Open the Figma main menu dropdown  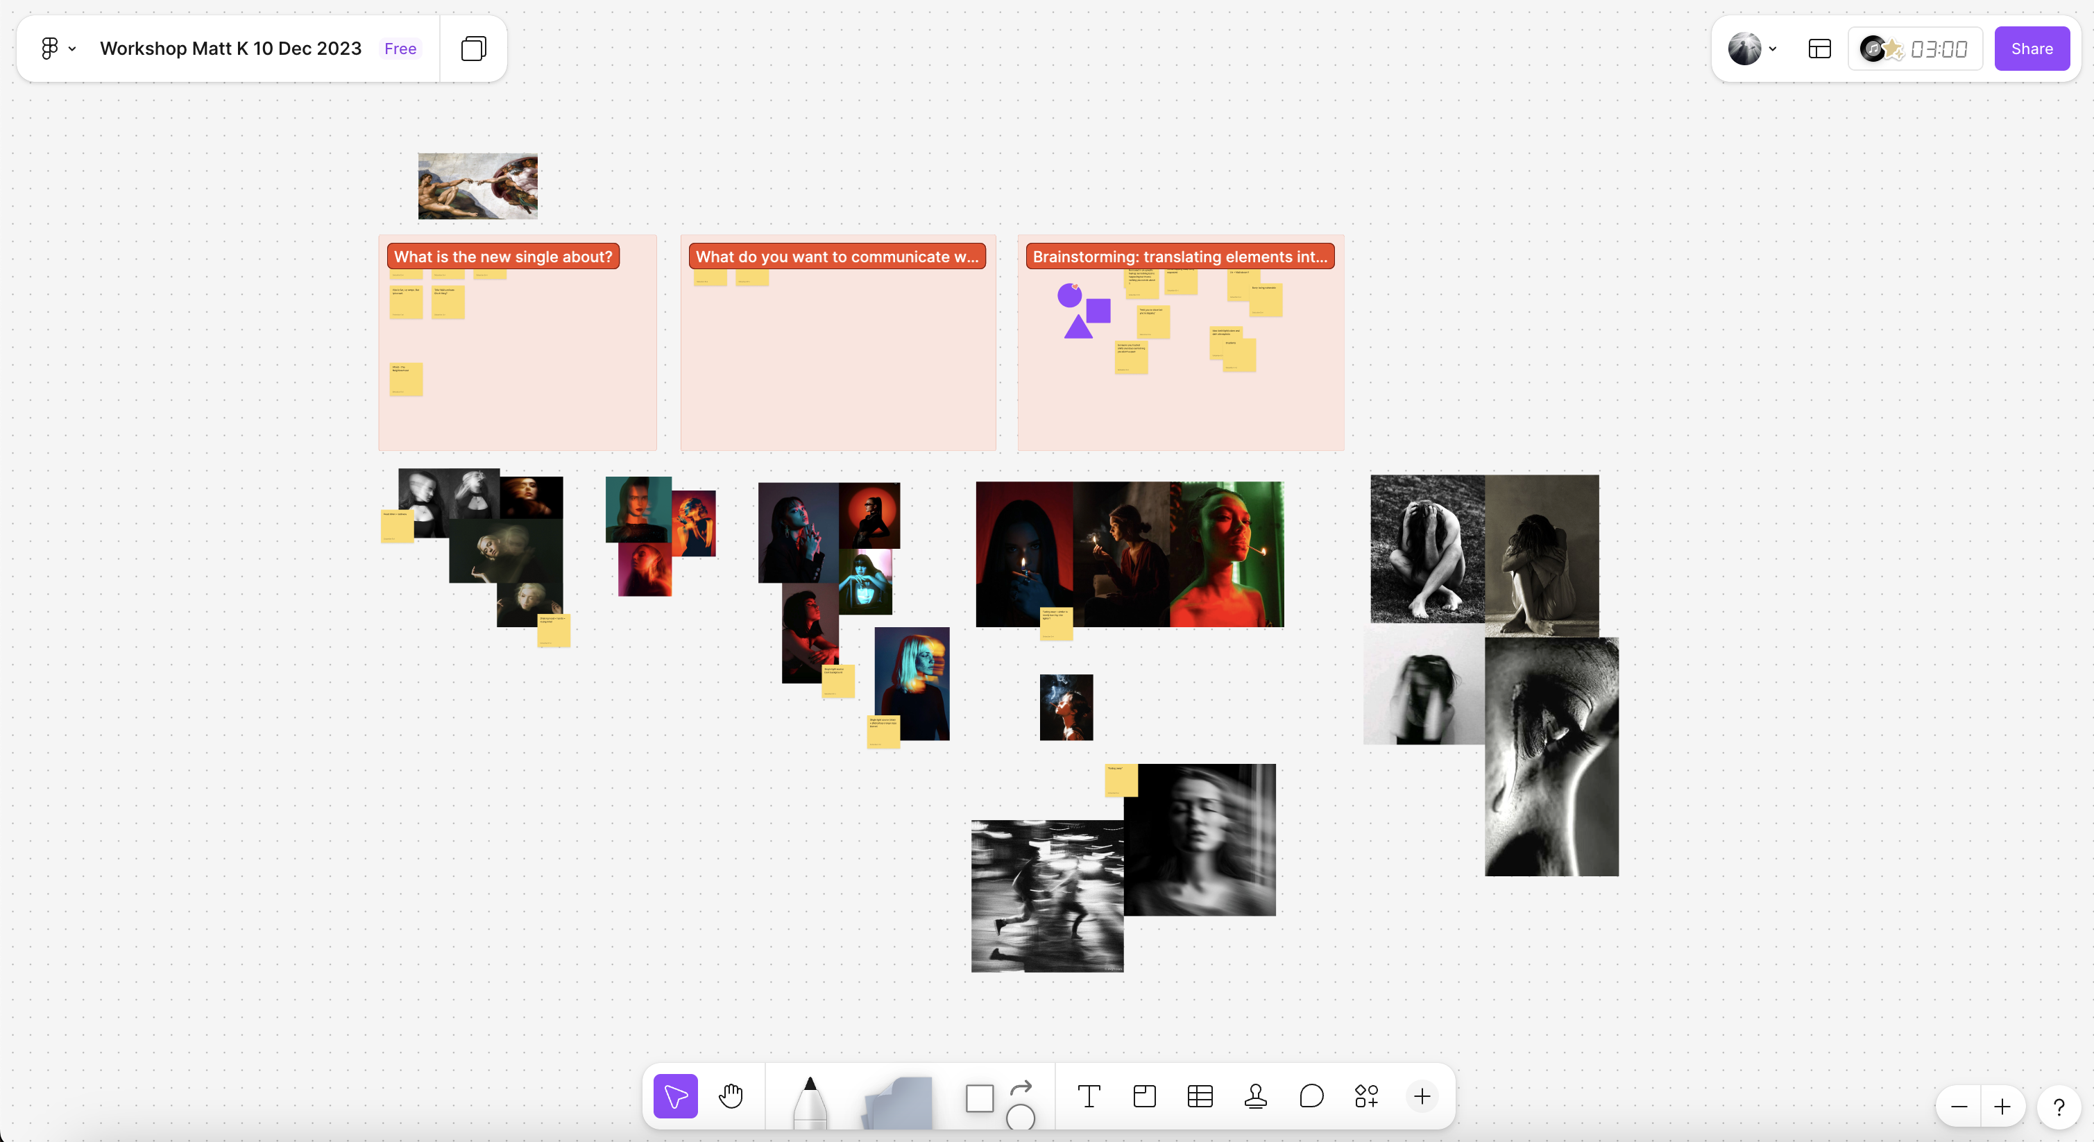pyautogui.click(x=58, y=49)
